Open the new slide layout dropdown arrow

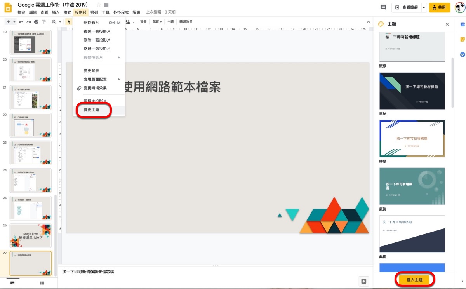(14, 22)
